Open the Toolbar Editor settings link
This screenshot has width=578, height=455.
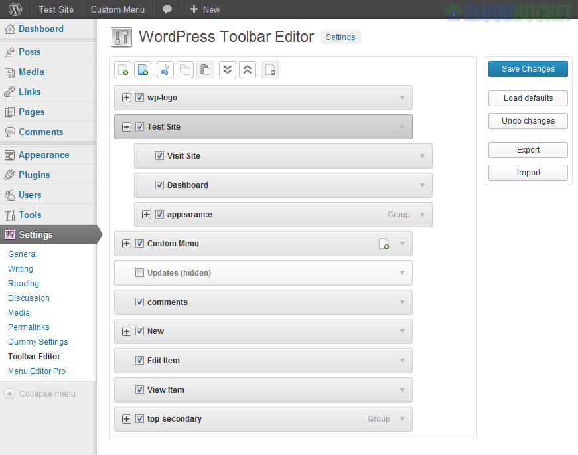coord(33,356)
